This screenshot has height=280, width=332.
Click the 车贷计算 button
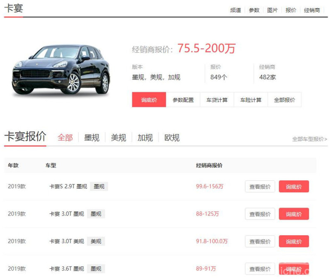(217, 100)
